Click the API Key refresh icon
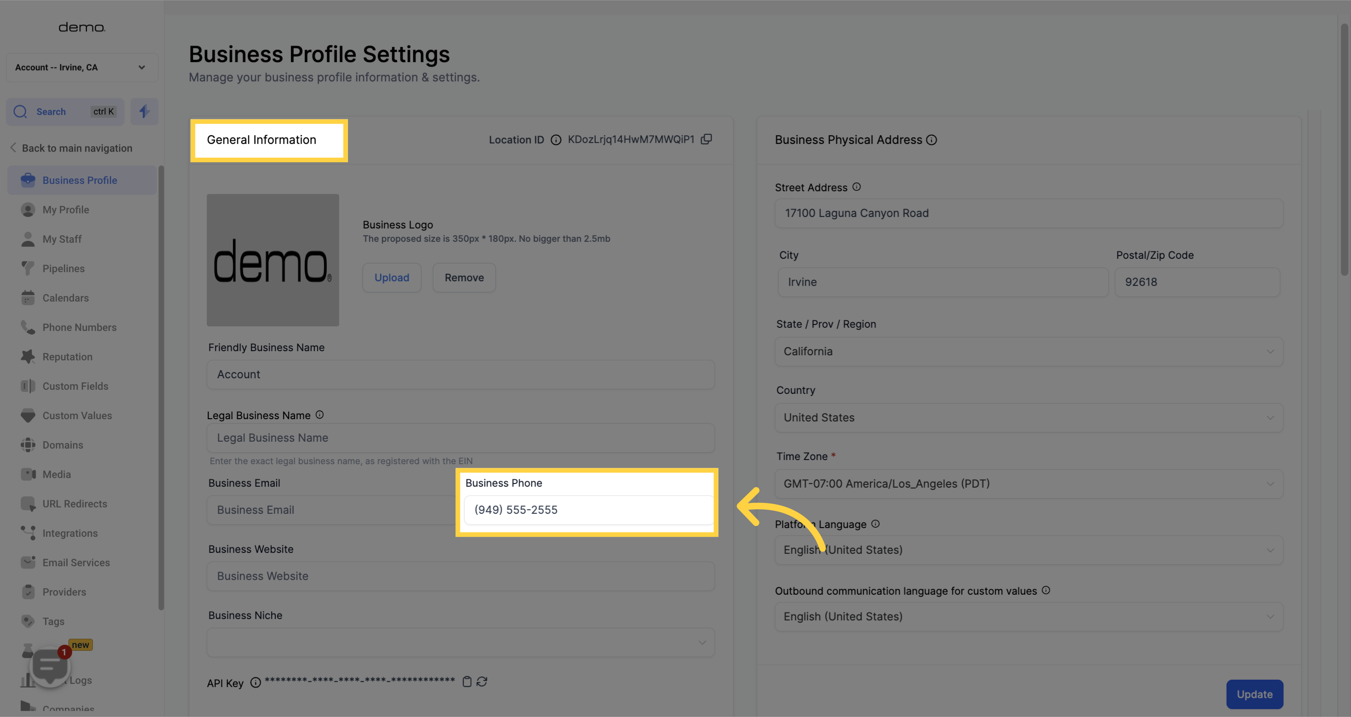Screen dimensions: 1351x717 tap(482, 681)
